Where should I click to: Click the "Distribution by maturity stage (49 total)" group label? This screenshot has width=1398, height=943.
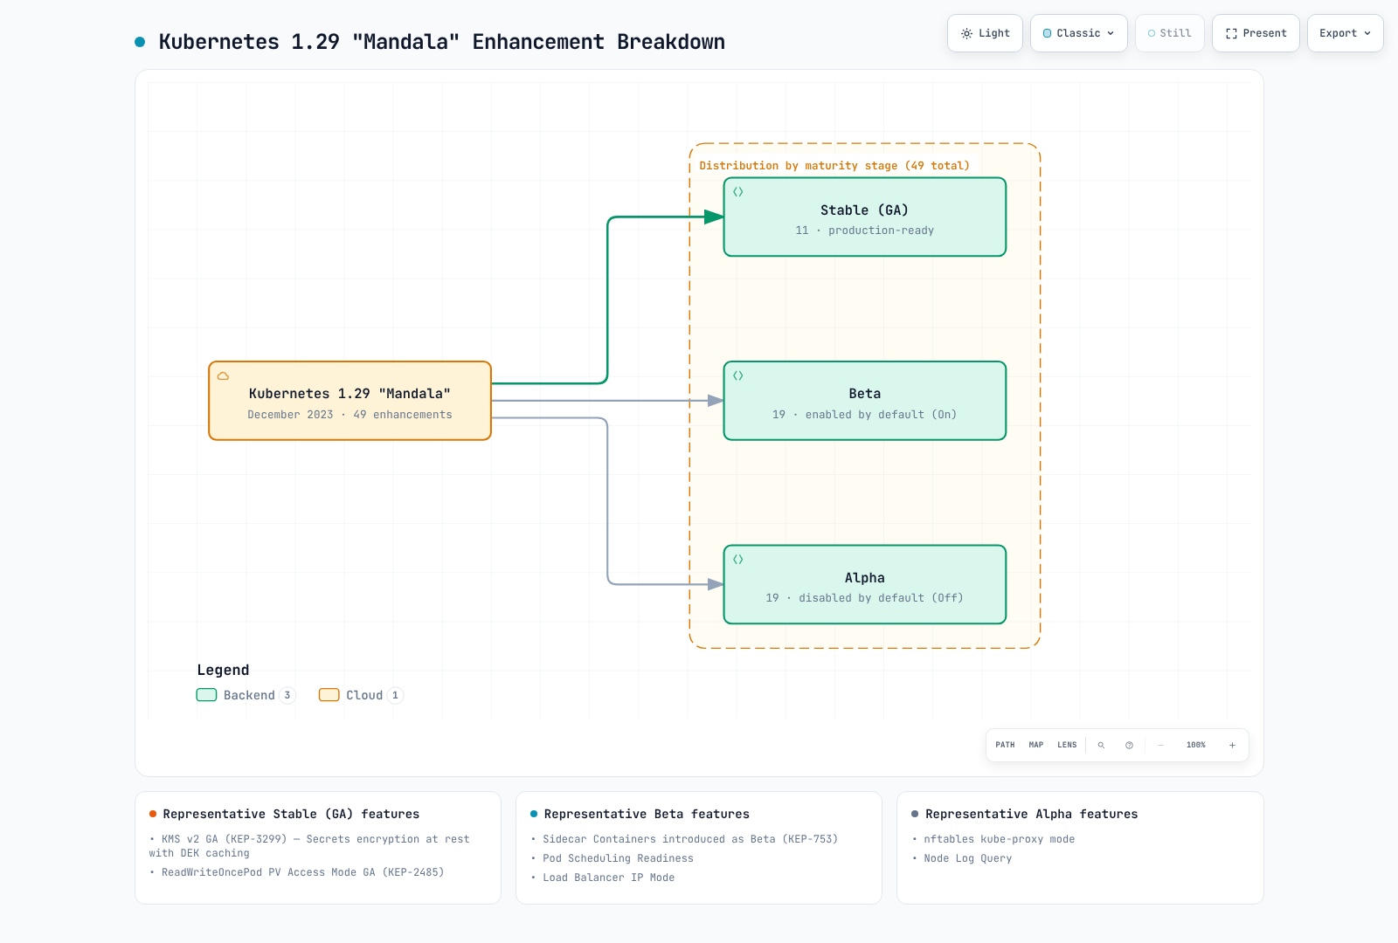tap(834, 166)
